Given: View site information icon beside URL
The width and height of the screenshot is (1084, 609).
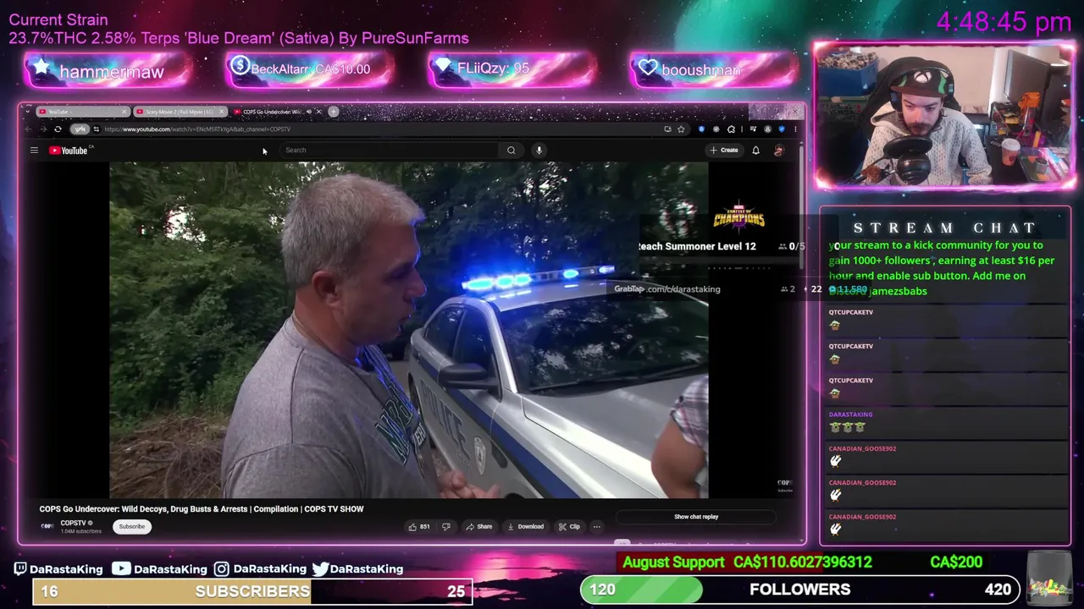Looking at the screenshot, I should pos(96,129).
